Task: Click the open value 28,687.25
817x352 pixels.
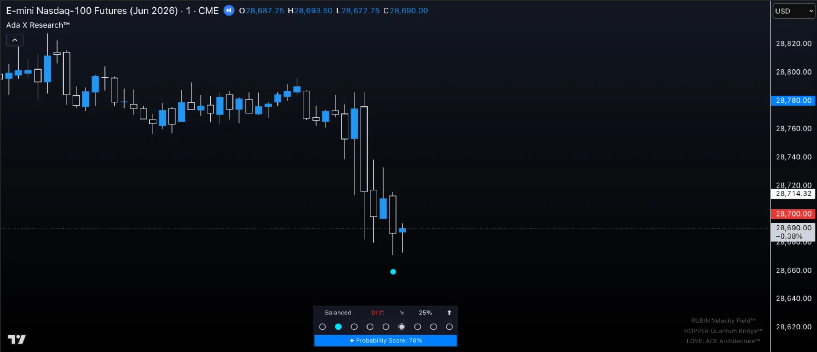Action: (x=265, y=11)
